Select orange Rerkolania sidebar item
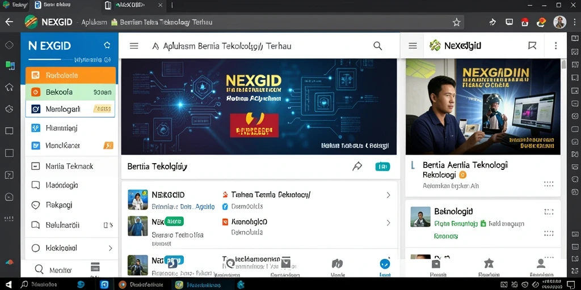This screenshot has height=290, width=581. 70,75
